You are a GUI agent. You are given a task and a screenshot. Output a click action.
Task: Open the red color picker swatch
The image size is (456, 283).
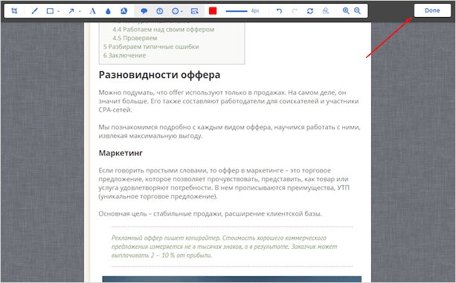coord(213,11)
